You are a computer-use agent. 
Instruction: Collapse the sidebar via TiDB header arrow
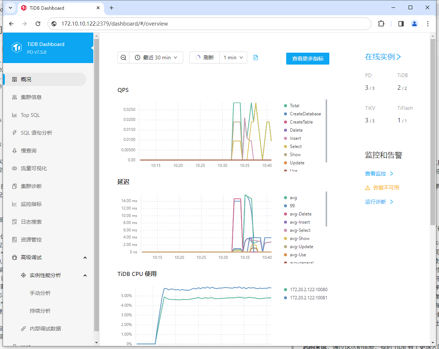pyautogui.click(x=92, y=47)
